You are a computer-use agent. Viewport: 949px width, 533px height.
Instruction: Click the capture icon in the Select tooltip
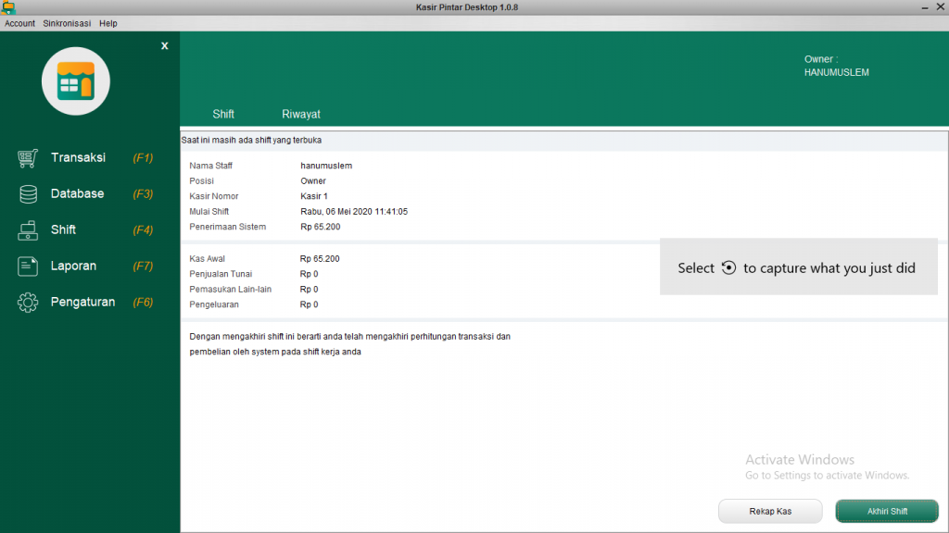click(x=728, y=267)
